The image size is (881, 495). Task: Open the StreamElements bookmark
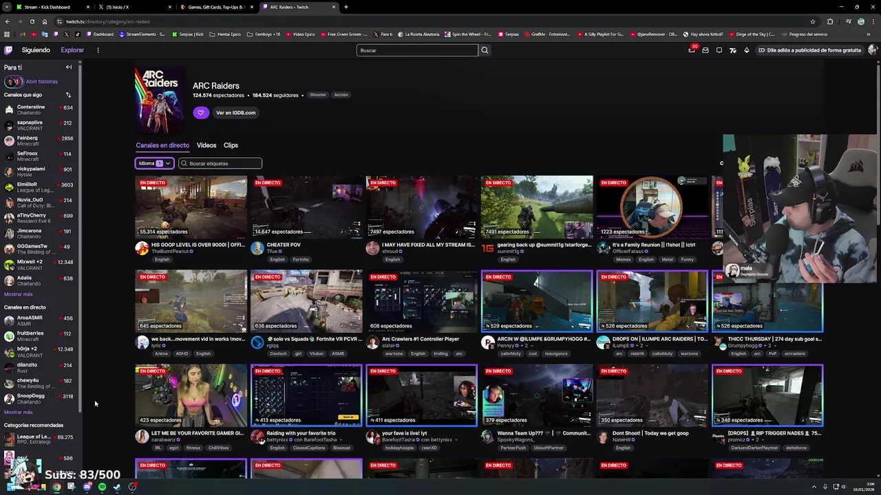[143, 34]
